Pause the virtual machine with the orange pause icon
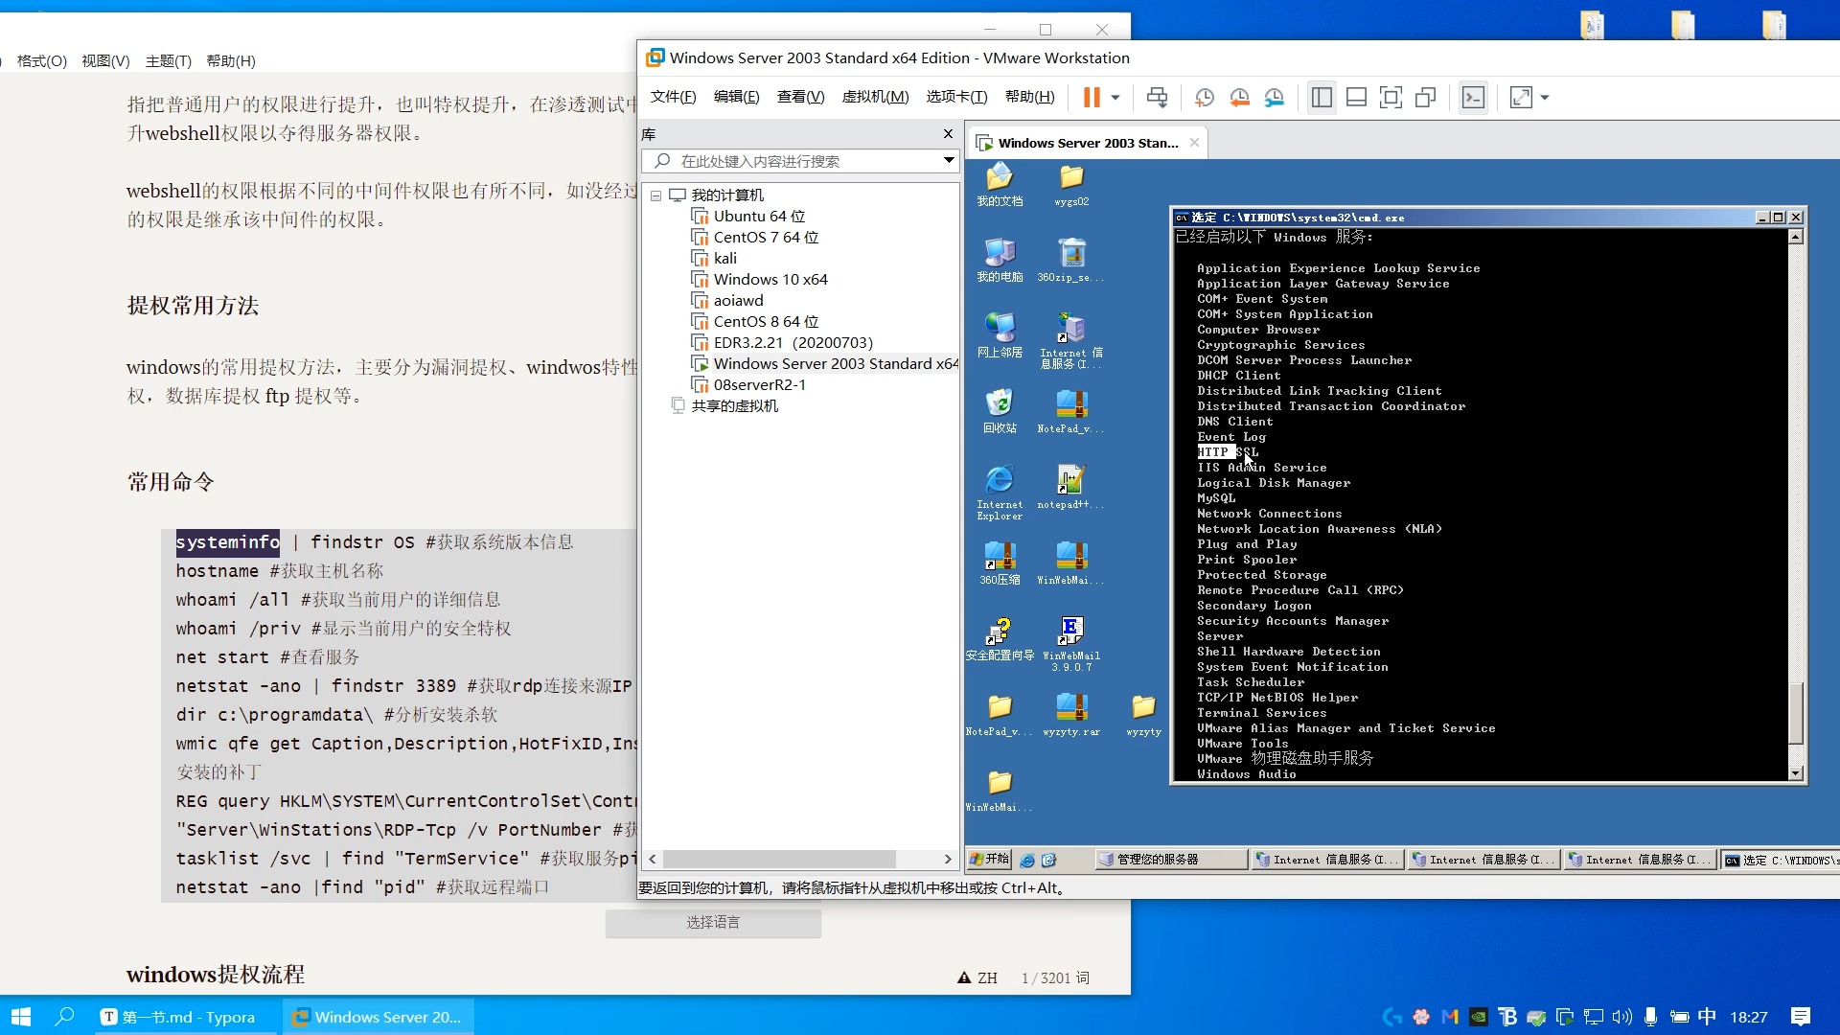The height and width of the screenshot is (1035, 1840). (1092, 97)
